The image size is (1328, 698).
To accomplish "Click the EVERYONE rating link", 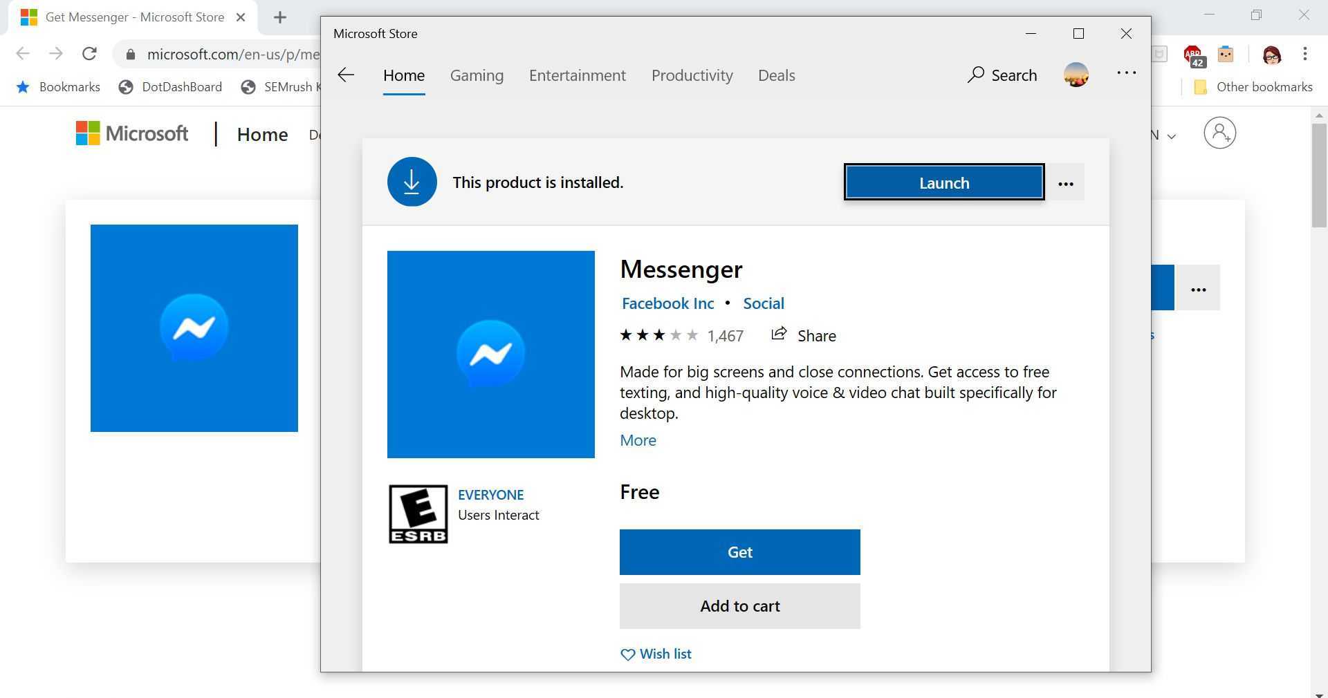I will (x=490, y=495).
